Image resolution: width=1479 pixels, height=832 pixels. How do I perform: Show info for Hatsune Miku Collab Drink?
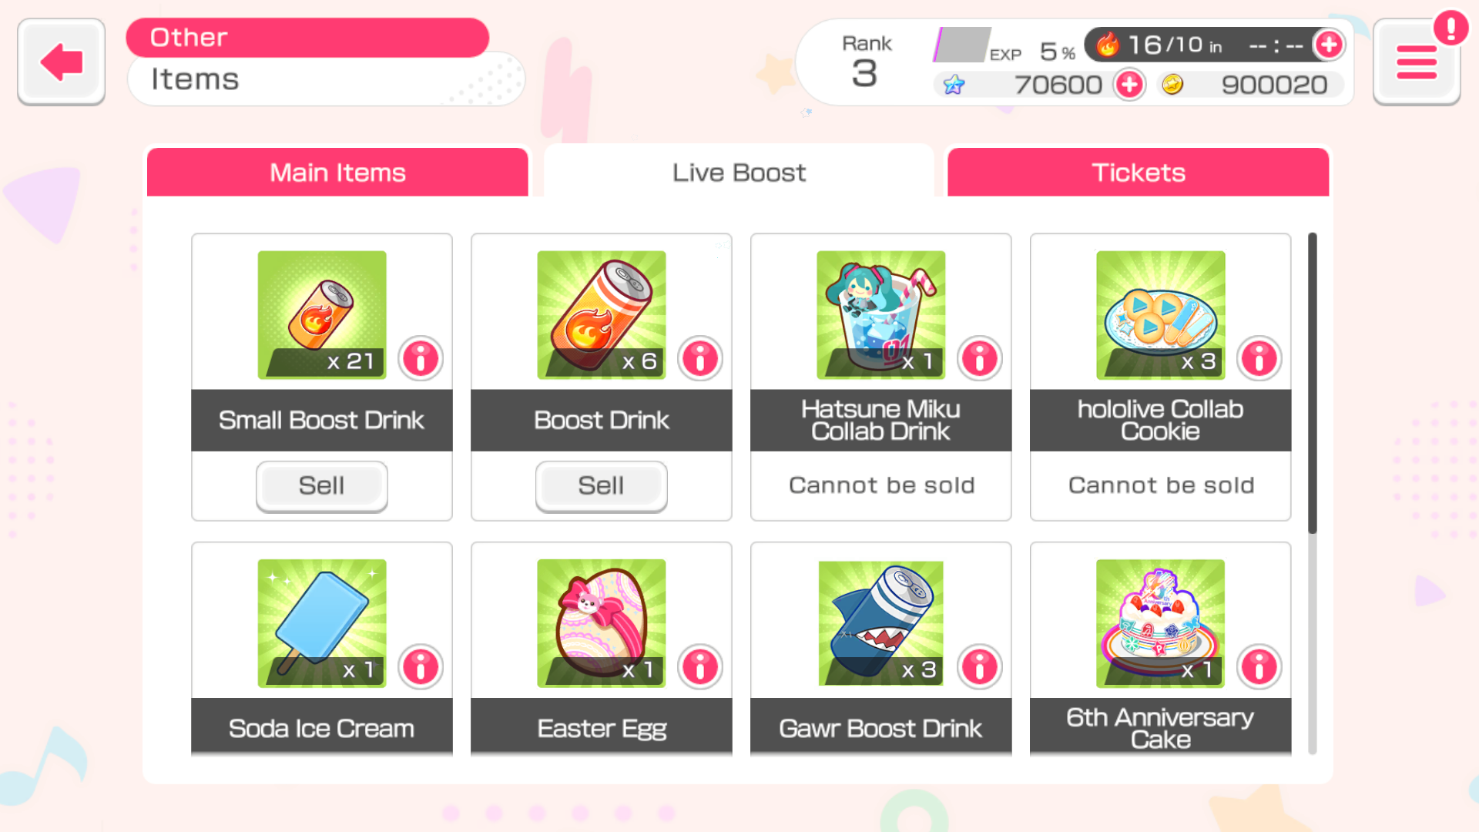[980, 359]
